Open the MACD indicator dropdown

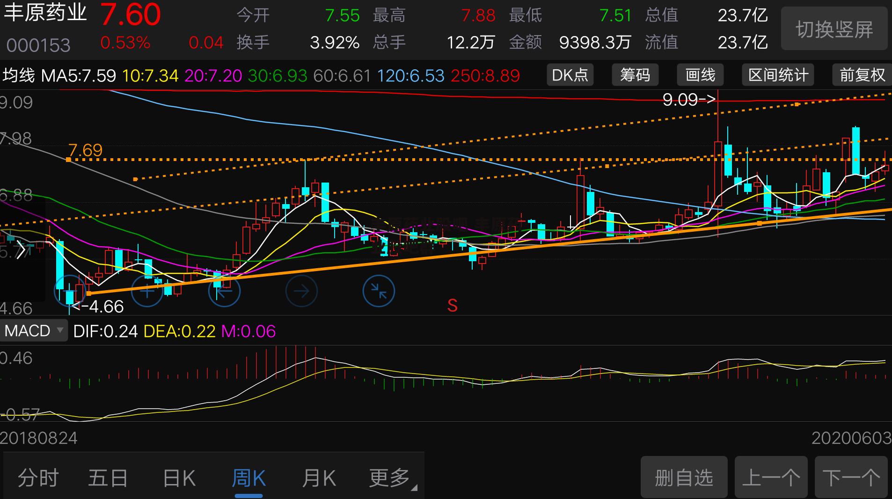click(x=33, y=330)
